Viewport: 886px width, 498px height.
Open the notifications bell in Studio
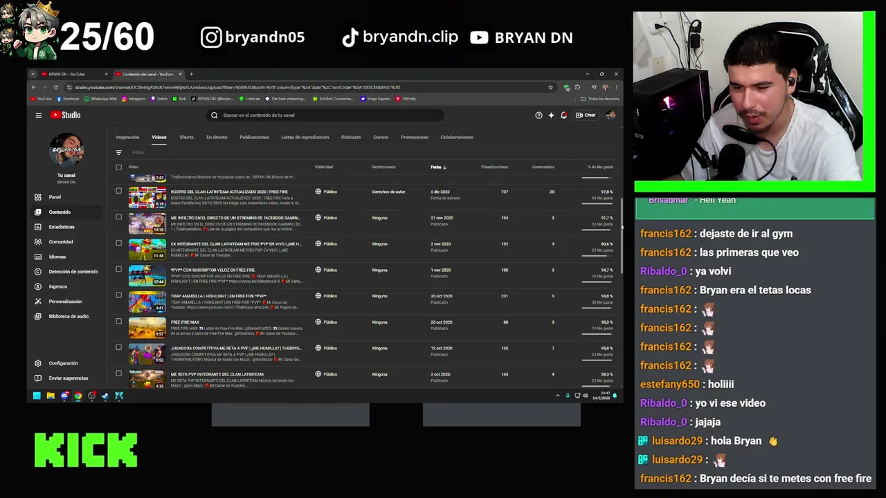point(563,116)
